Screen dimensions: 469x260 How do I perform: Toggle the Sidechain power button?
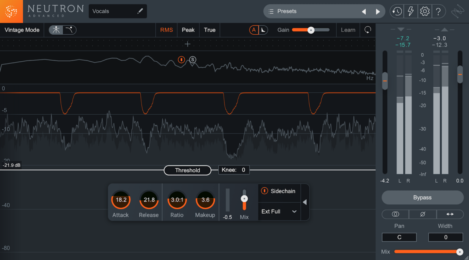264,191
